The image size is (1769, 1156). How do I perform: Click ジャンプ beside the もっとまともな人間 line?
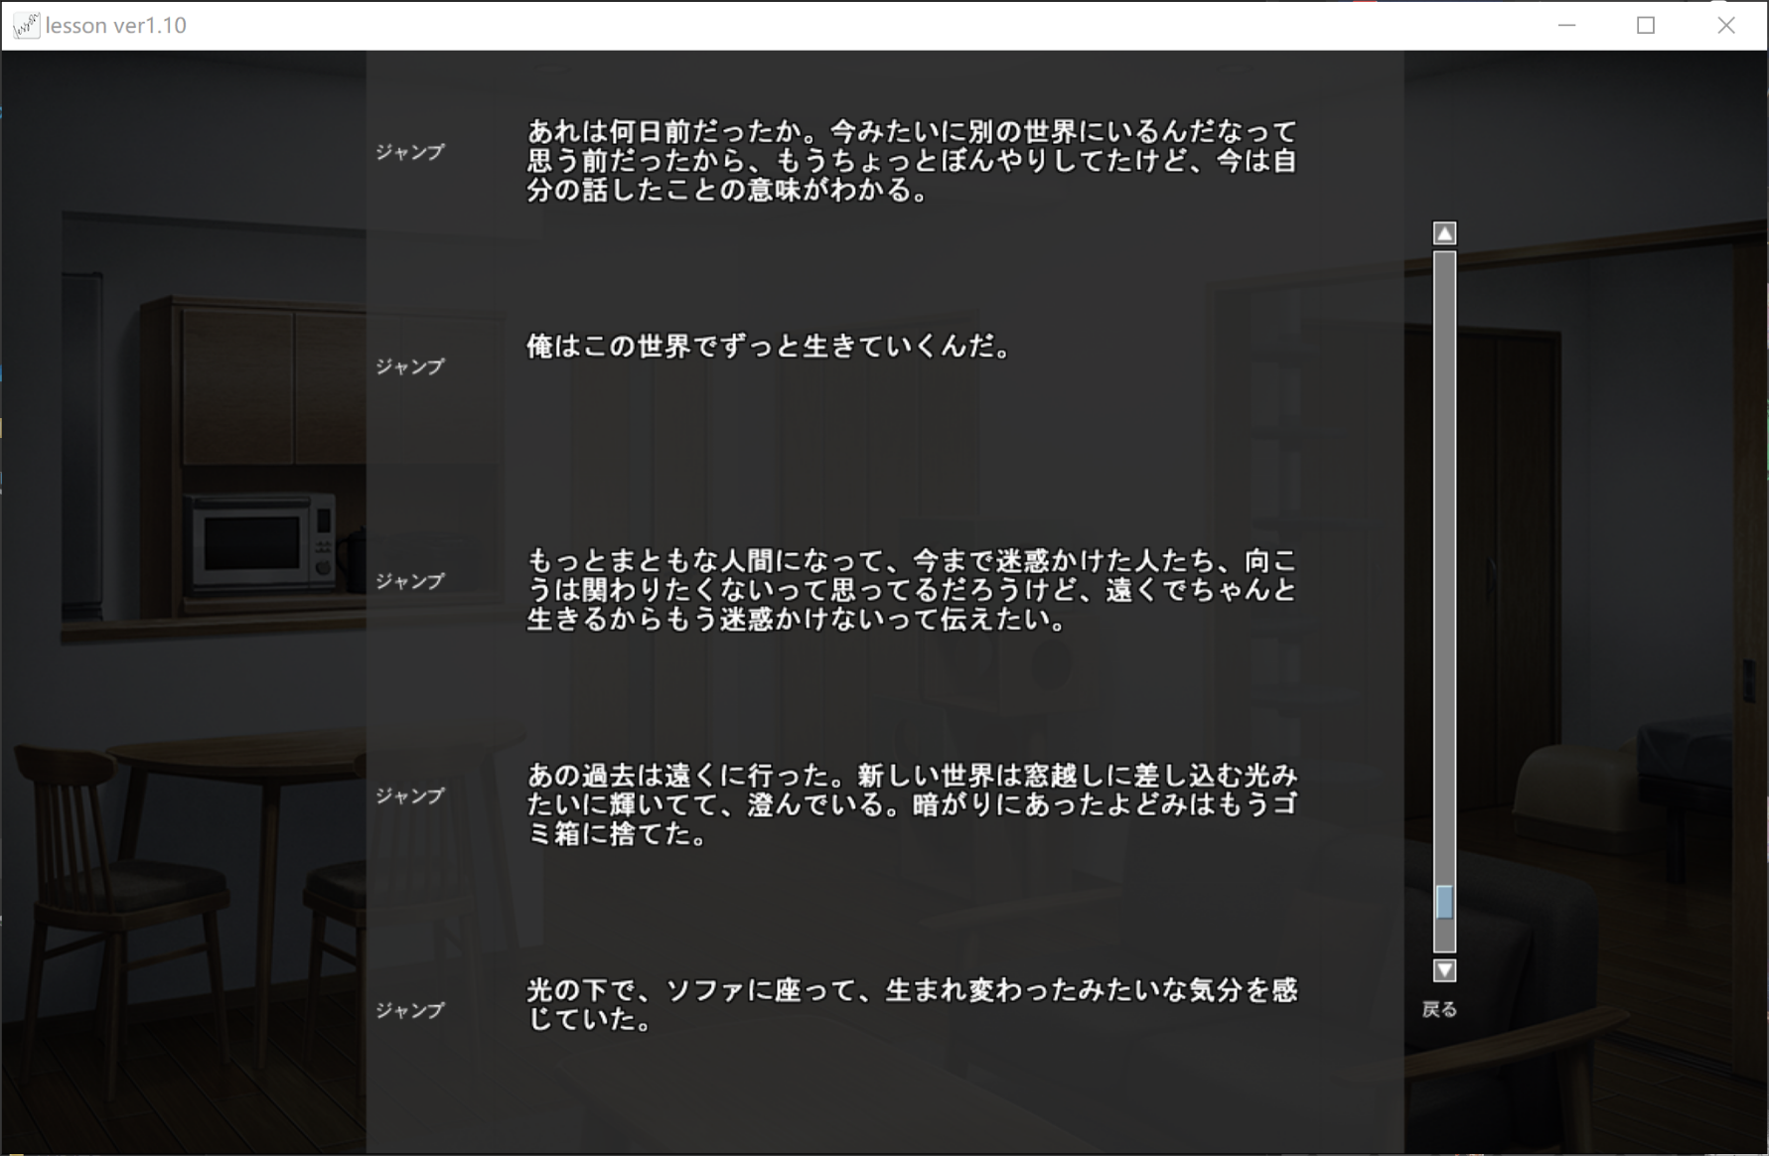point(409,581)
